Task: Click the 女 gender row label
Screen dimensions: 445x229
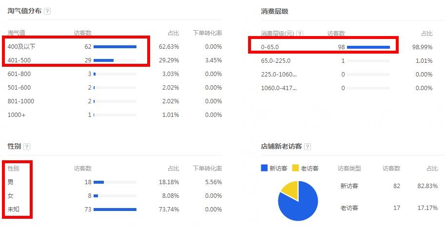Action: 11,196
